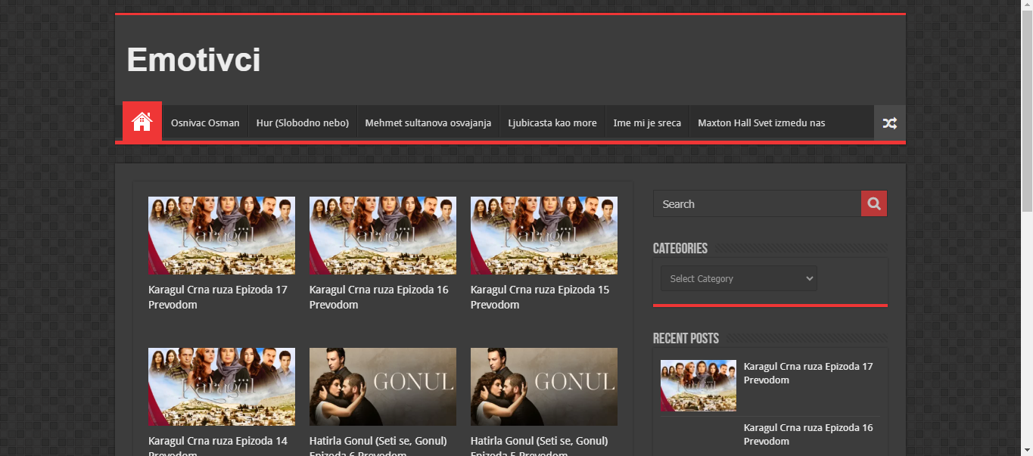This screenshot has height=456, width=1033.
Task: Click Karagul Epizoda 14 thumbnail image
Action: (x=222, y=386)
